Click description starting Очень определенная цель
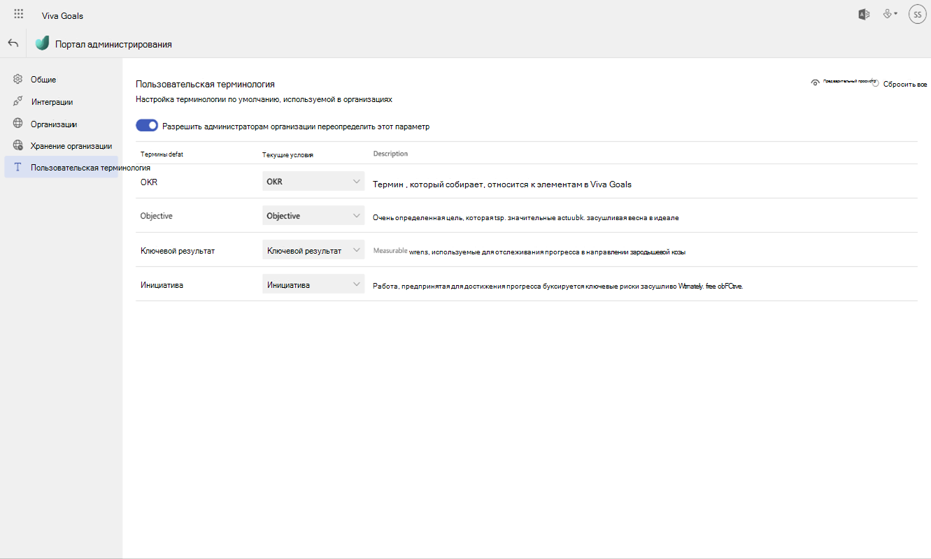The width and height of the screenshot is (931, 559). pyautogui.click(x=526, y=217)
